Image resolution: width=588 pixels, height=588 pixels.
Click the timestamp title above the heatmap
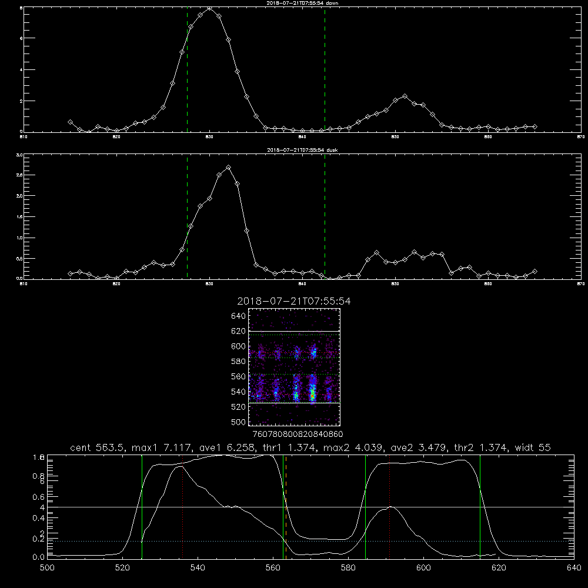click(x=294, y=301)
